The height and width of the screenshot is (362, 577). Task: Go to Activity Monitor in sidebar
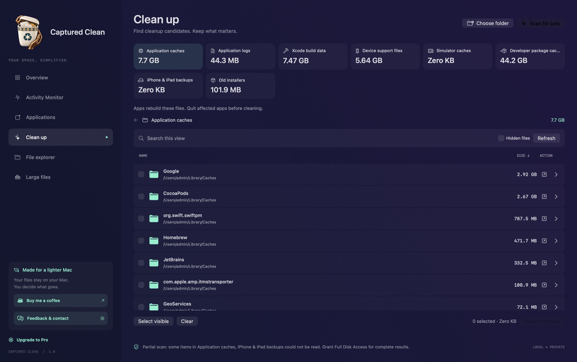point(61,97)
